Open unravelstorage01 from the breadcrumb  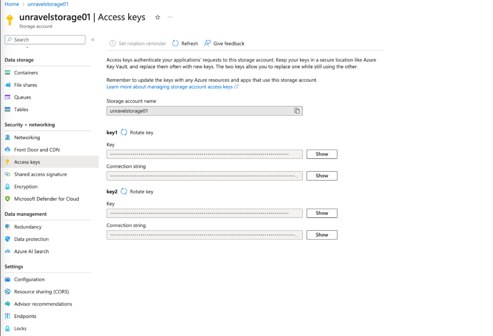[x=48, y=4]
